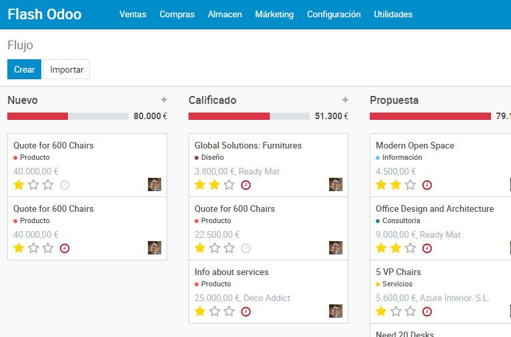Set third star on Global Solutions: Furnitures card
511x337 pixels.
tap(229, 185)
